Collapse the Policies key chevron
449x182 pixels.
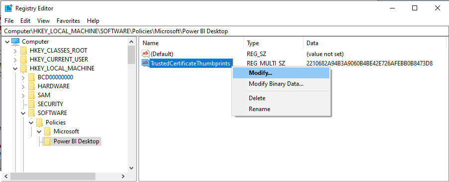pyautogui.click(x=31, y=122)
